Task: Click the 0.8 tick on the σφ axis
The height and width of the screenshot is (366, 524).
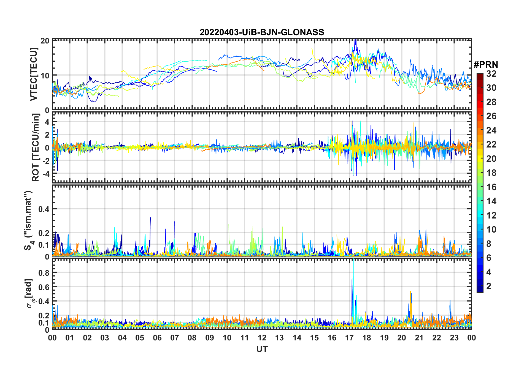Action: (44, 273)
